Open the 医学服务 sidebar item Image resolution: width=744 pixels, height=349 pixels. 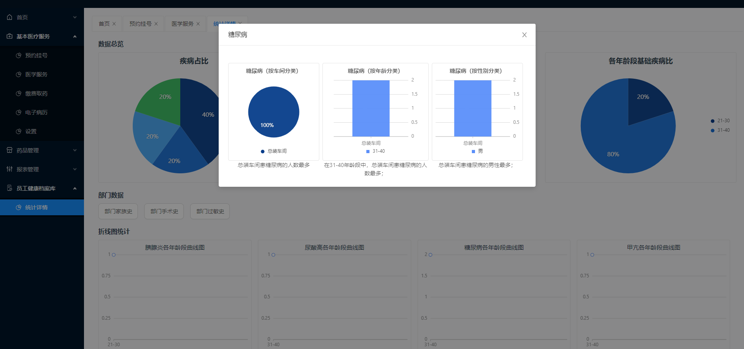(x=42, y=74)
